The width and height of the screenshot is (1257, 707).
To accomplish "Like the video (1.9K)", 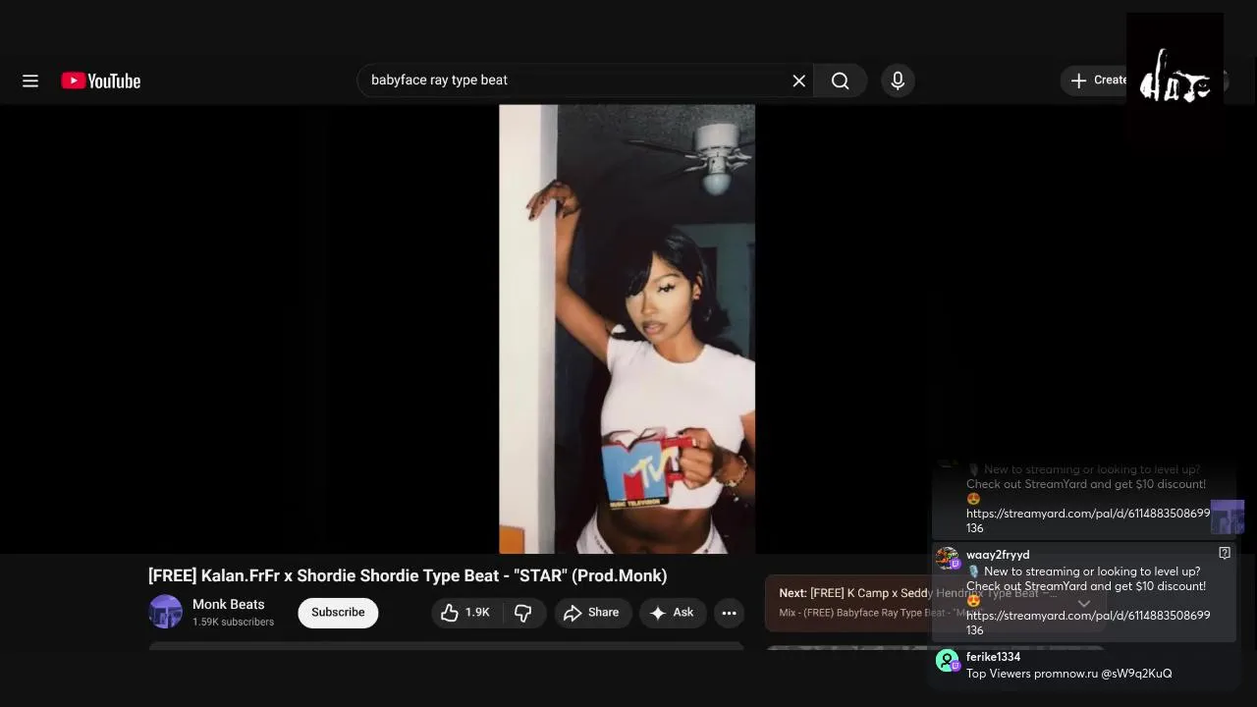I will pos(466,613).
